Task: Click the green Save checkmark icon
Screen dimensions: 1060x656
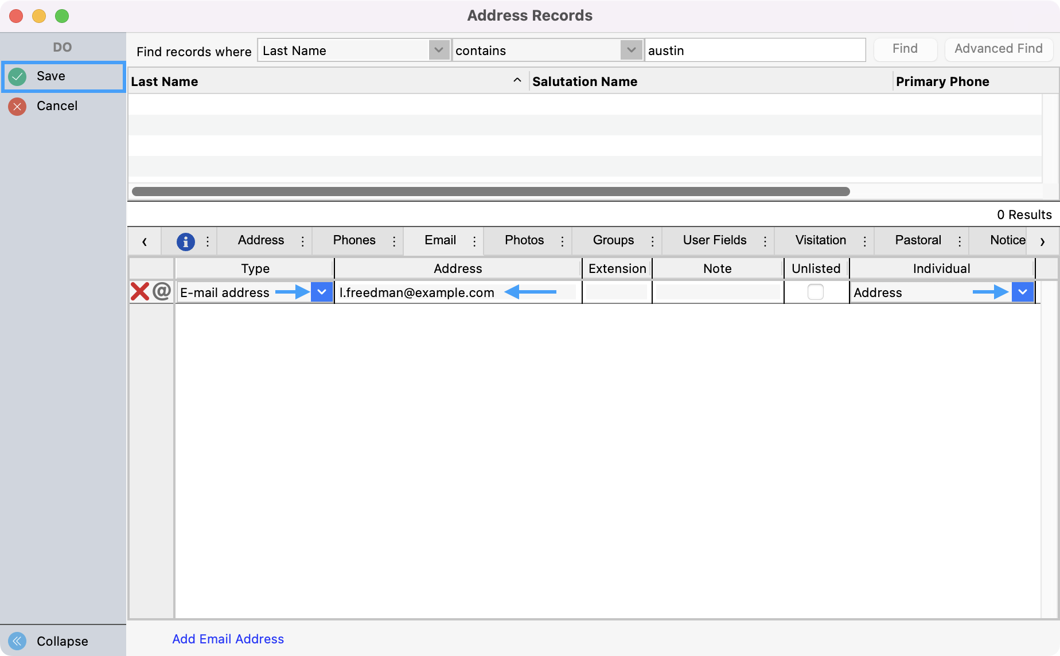Action: (17, 76)
